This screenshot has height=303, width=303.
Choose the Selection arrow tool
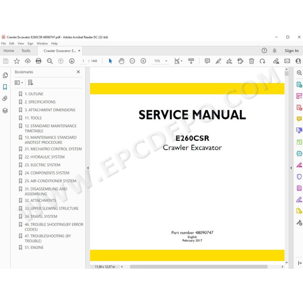pos(110,61)
